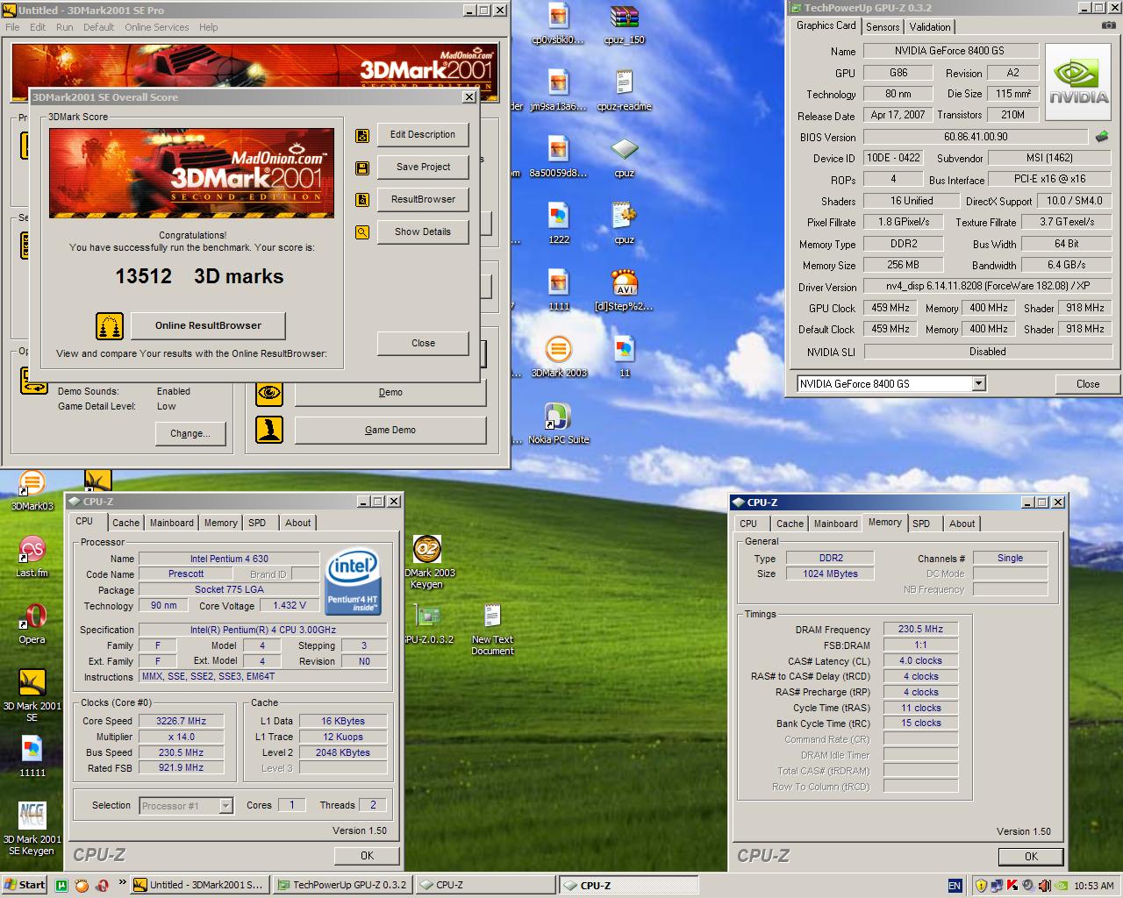
Task: Open the cpuz_150 archive on desktop
Action: click(x=624, y=23)
